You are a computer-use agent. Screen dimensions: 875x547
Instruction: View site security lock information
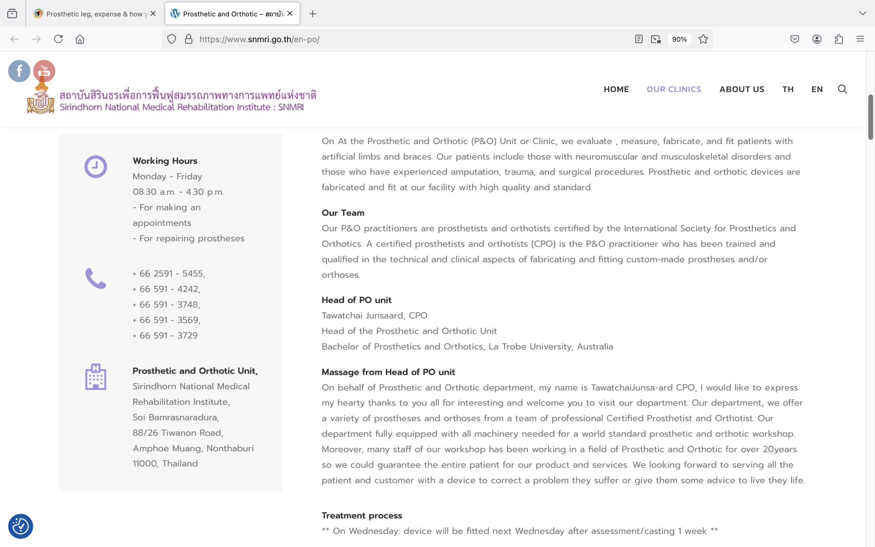(x=188, y=39)
